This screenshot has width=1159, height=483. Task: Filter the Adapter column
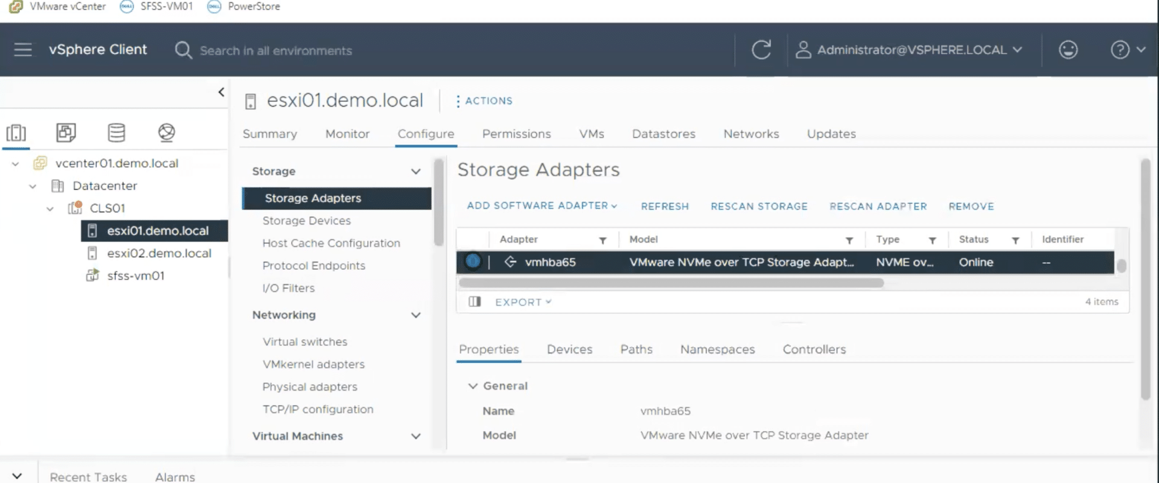(x=602, y=240)
